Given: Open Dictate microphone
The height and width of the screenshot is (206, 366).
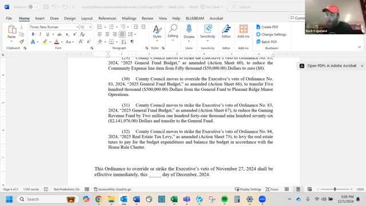Looking at the screenshot, I should 189,32.
